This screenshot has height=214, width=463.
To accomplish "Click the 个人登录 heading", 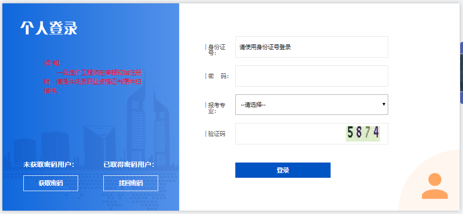I will point(49,28).
